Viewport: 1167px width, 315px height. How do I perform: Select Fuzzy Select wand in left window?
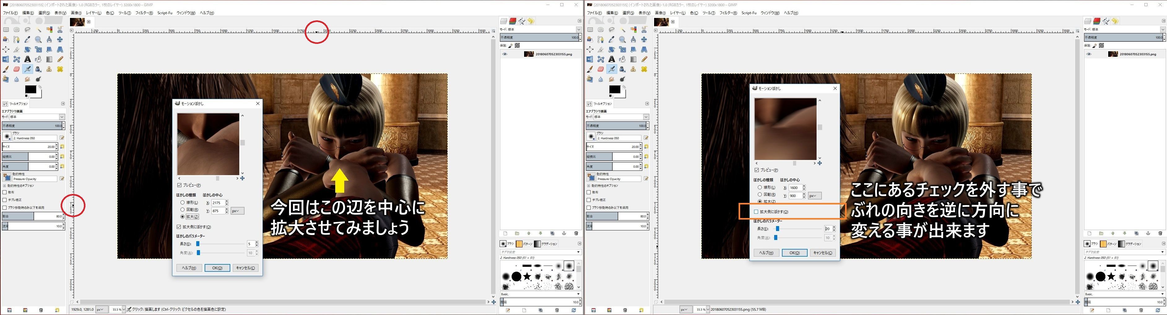(x=38, y=30)
